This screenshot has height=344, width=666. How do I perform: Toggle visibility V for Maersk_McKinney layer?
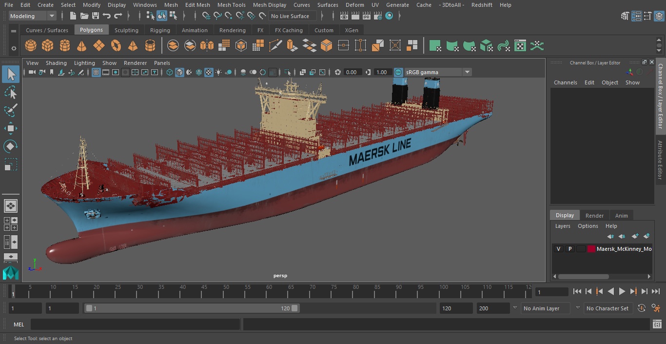558,249
